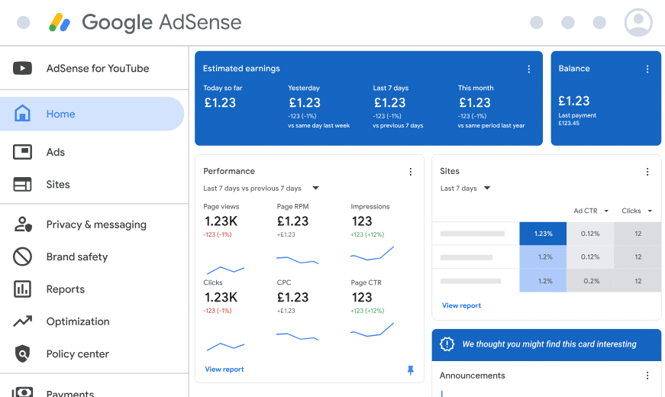Click the Privacy & messaging person icon
Image resolution: width=665 pixels, height=397 pixels.
[x=22, y=224]
